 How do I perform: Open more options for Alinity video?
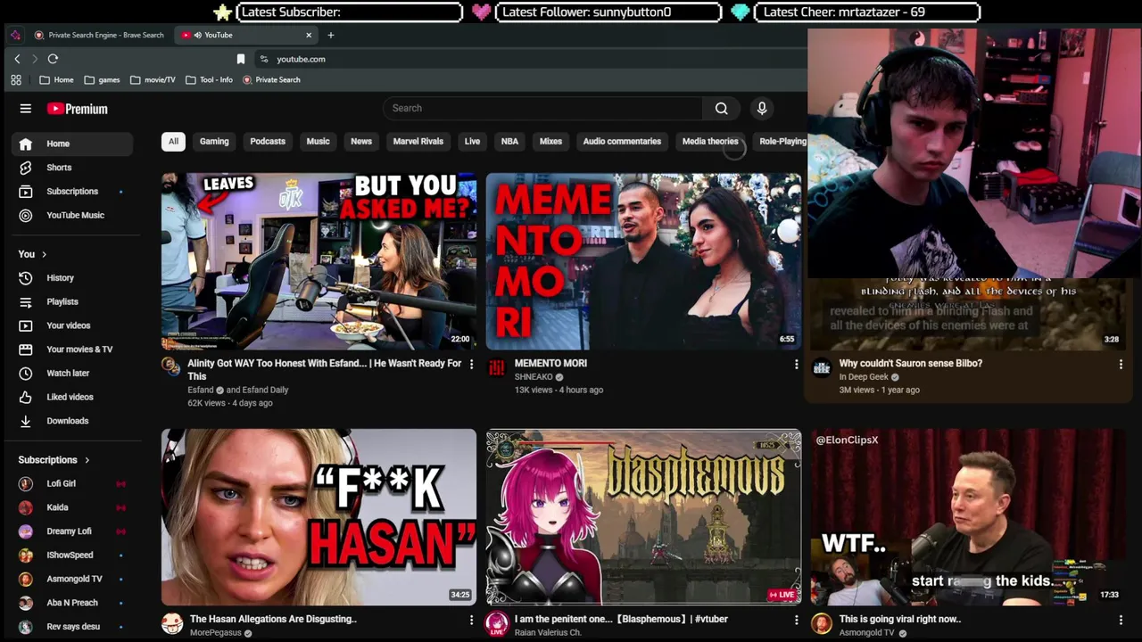click(x=471, y=365)
